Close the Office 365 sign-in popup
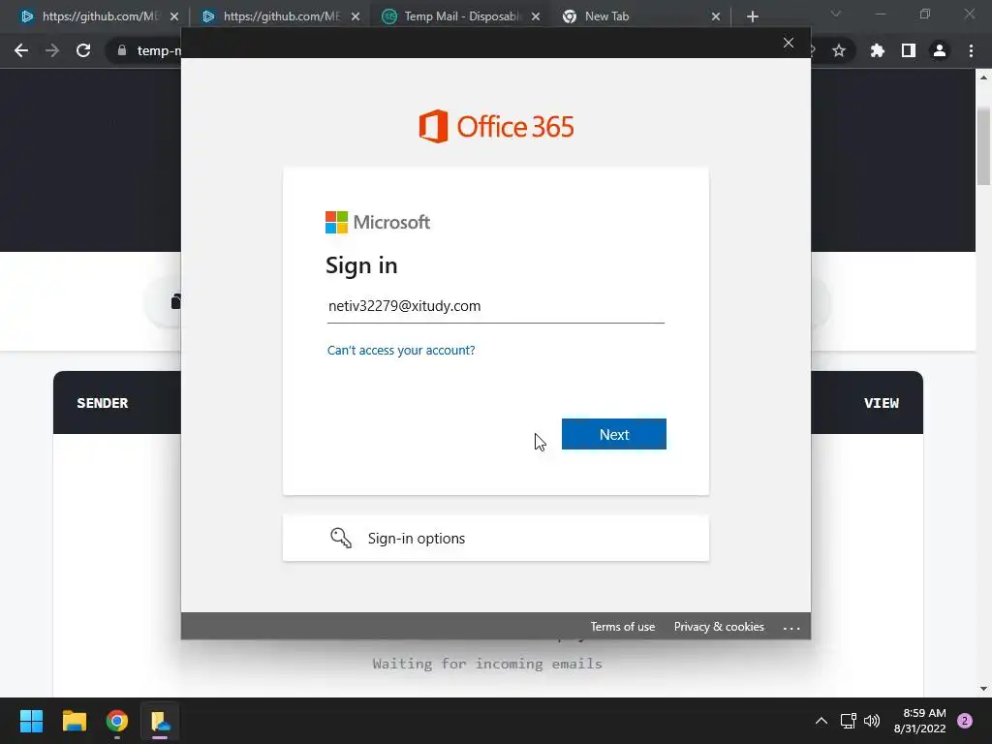The height and width of the screenshot is (744, 992). pyautogui.click(x=789, y=43)
